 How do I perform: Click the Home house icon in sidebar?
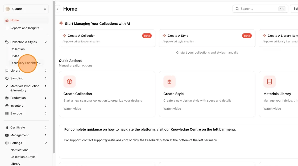click(7, 20)
